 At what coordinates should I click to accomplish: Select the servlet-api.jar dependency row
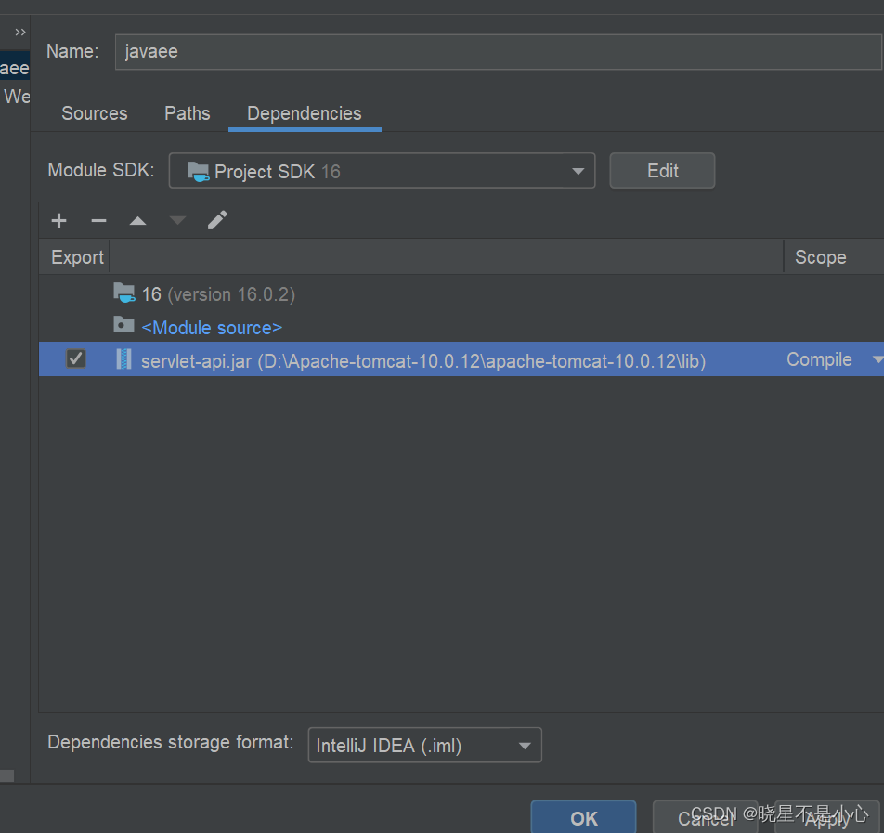coord(461,359)
